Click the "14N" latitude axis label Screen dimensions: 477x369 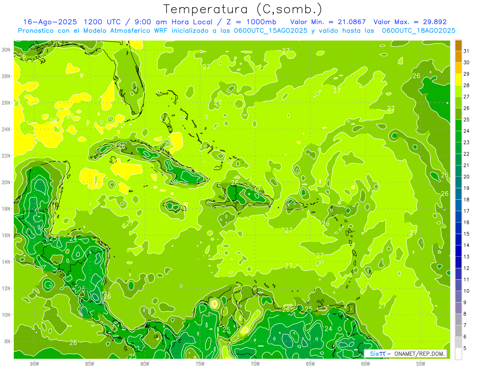click(x=6, y=262)
